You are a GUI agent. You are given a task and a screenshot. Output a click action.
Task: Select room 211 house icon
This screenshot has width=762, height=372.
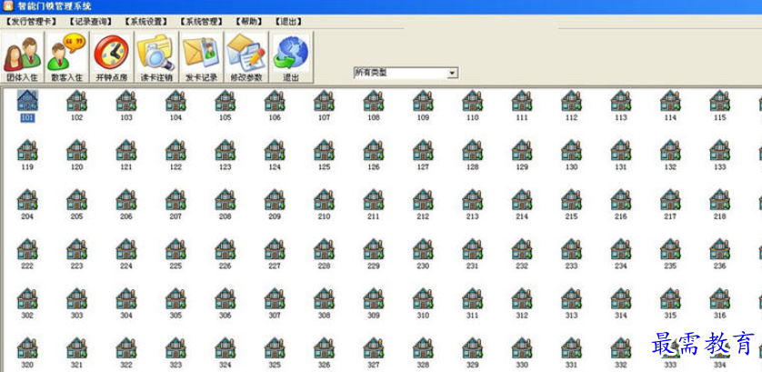pos(374,200)
